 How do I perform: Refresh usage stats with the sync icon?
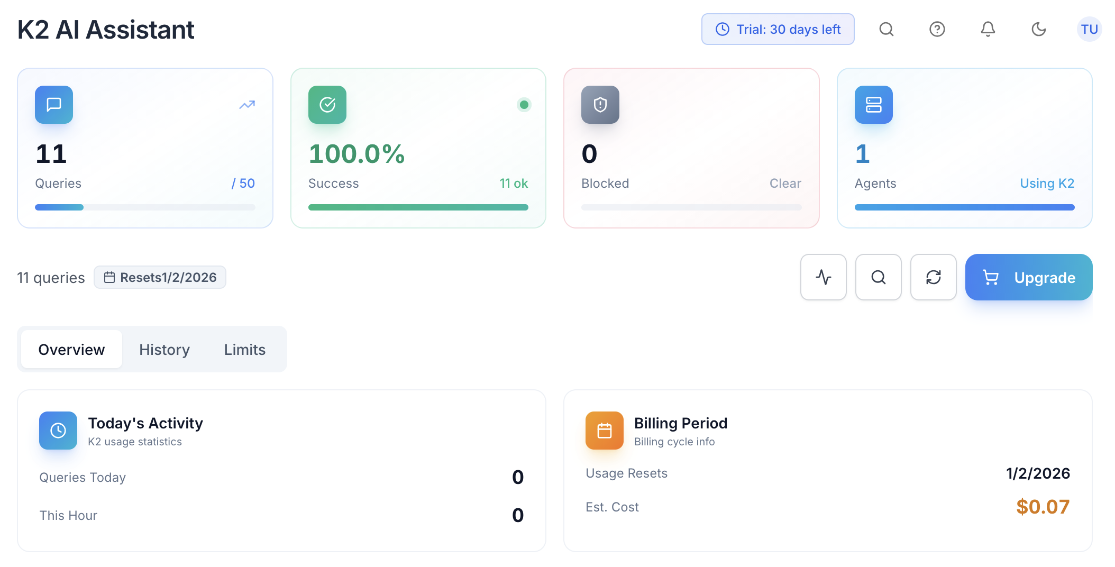933,277
